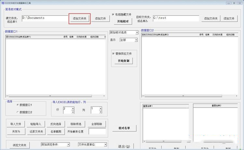Click the 列 number field

click(x=95, y=110)
